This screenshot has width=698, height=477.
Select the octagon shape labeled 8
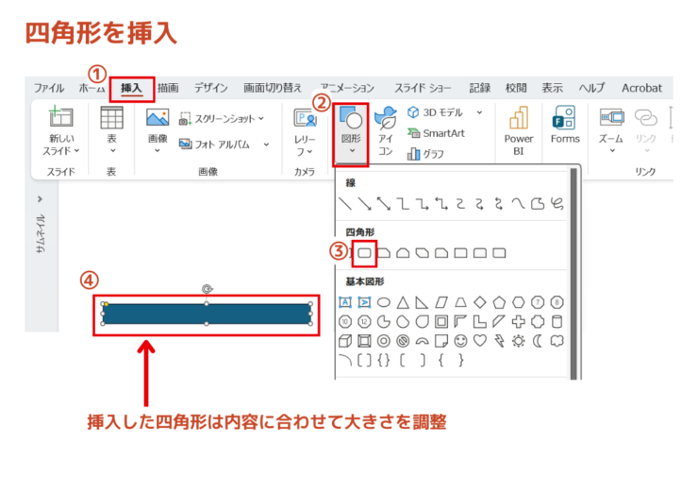tap(557, 302)
